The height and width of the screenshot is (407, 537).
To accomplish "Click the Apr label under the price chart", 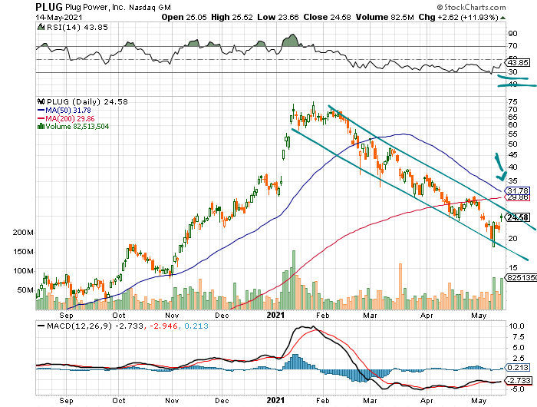I will coord(427,315).
